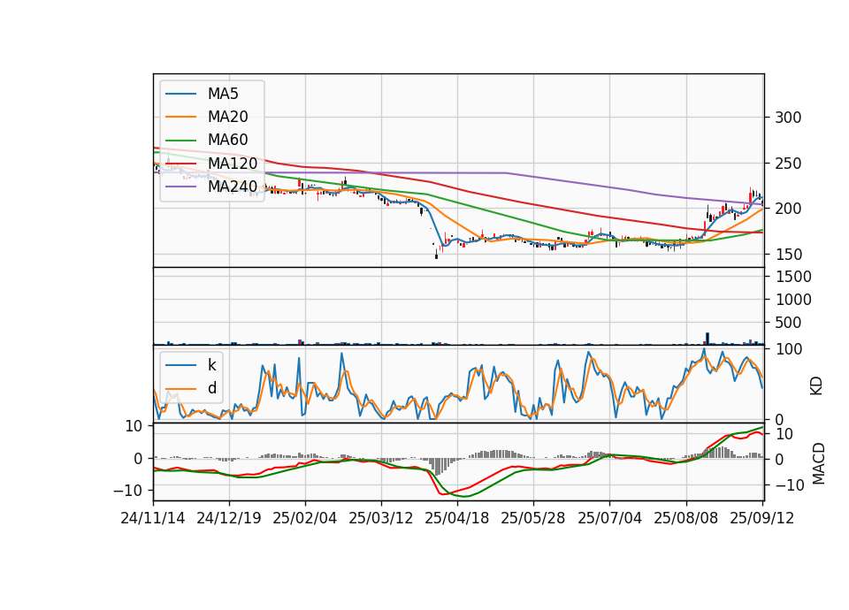This screenshot has width=849, height=610.
Task: Click the MA5 legend label
Action: (x=223, y=94)
